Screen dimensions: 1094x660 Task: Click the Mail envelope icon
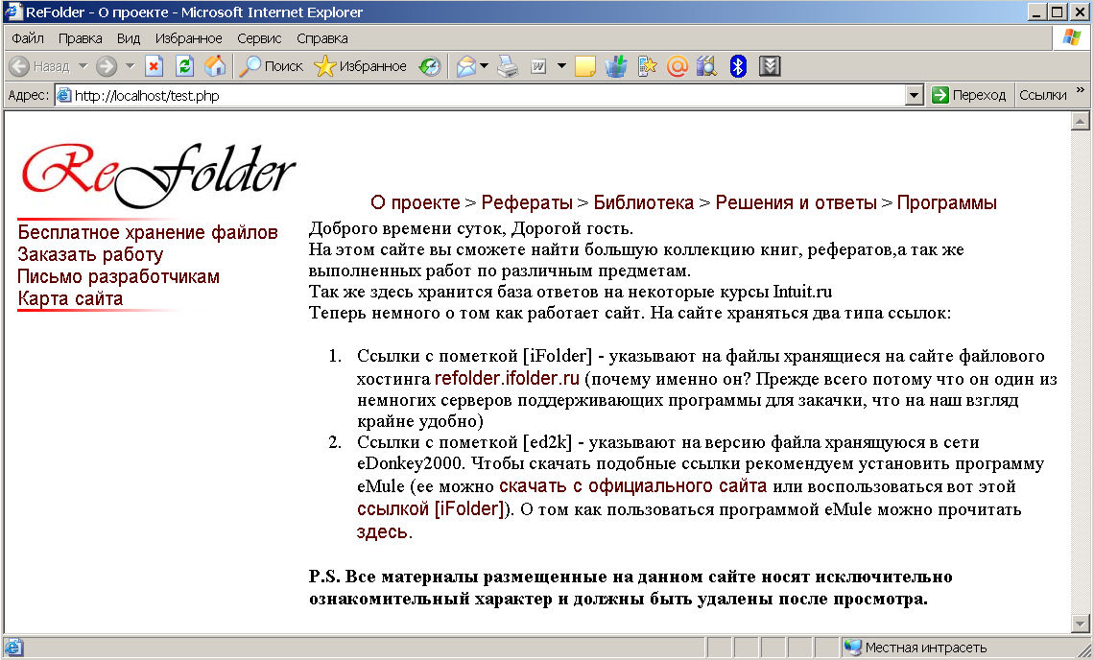tap(466, 66)
